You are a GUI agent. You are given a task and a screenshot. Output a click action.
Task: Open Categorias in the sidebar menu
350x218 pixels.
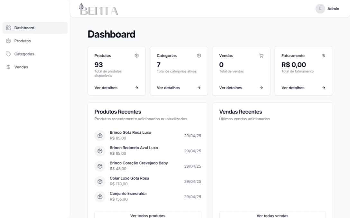[x=24, y=54]
